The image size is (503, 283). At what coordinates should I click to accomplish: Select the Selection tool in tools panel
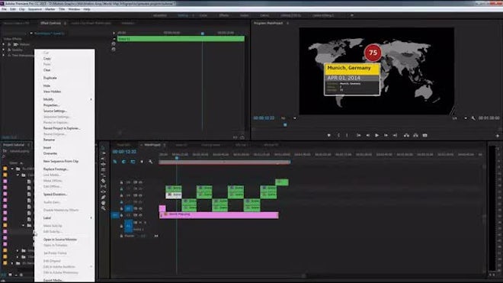pyautogui.click(x=103, y=148)
